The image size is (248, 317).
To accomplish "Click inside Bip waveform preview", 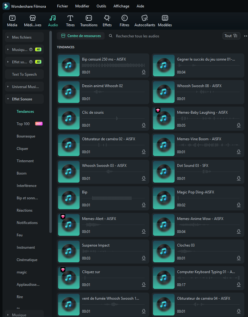I will point(113,198).
